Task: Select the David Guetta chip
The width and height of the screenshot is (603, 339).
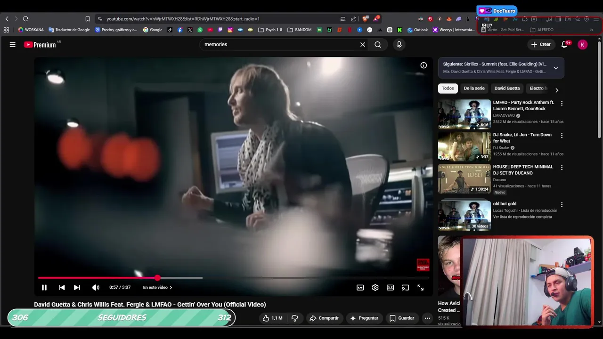Action: 507,89
